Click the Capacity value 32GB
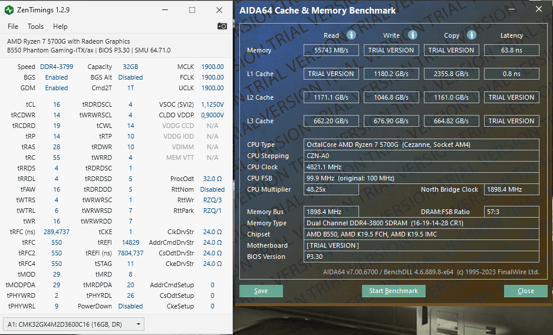The height and width of the screenshot is (335, 553). tap(130, 67)
